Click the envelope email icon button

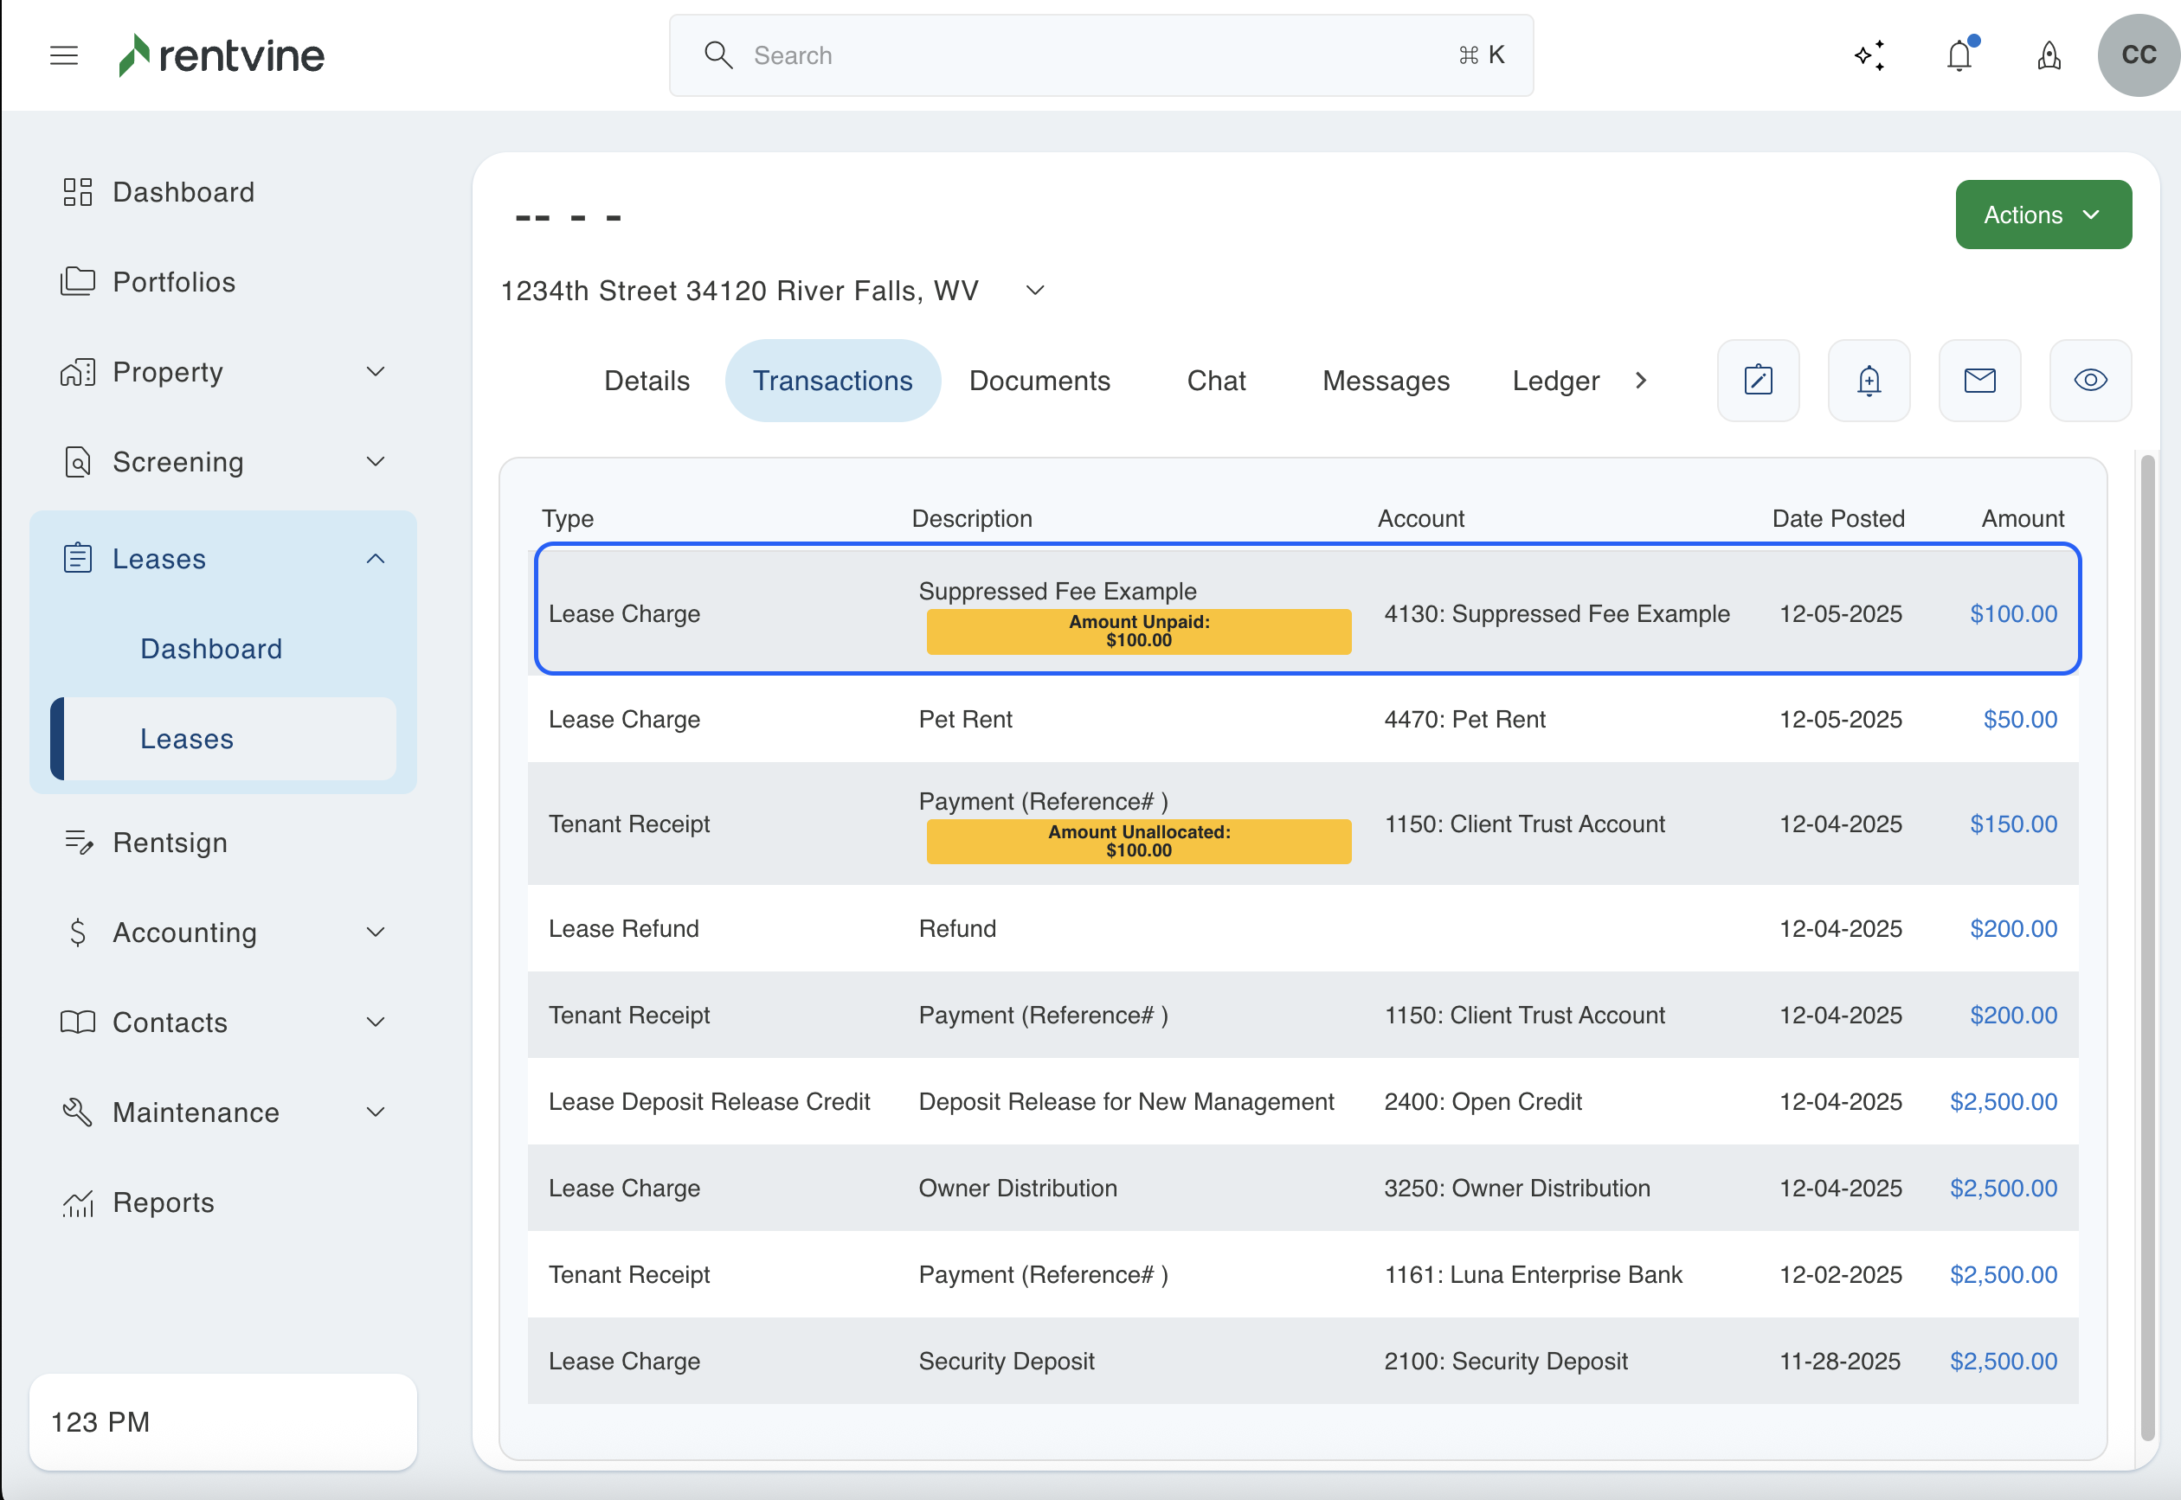(x=1980, y=381)
